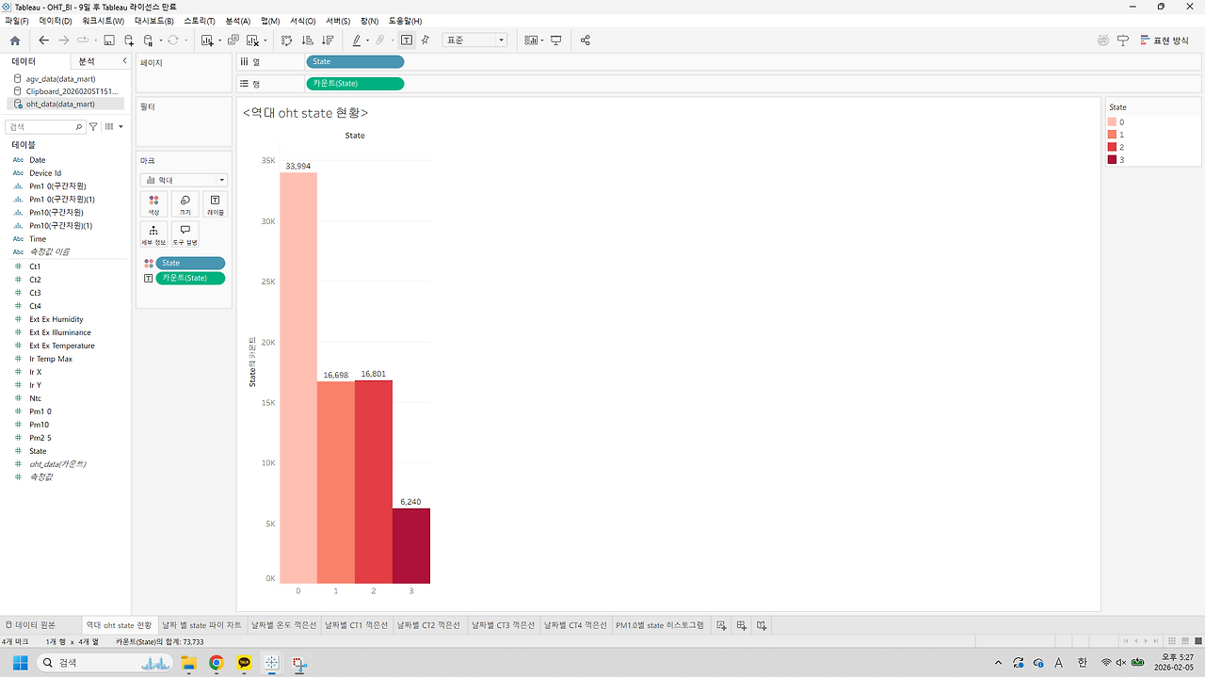
Task: Click the State color pill in Marks card
Action: (190, 263)
